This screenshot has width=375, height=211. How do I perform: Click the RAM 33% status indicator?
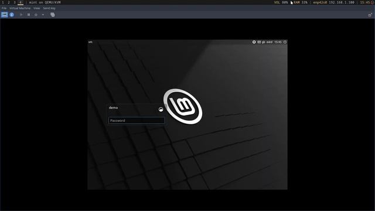pyautogui.click(x=301, y=2)
